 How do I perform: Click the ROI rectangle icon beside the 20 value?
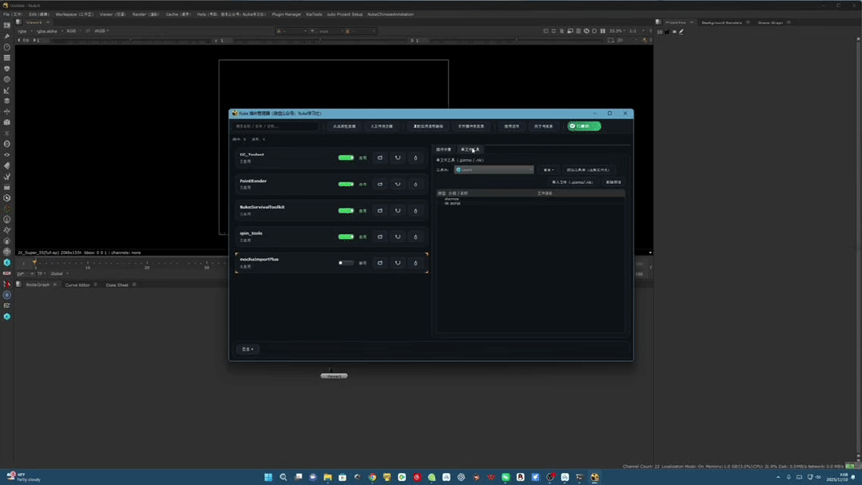[611, 40]
